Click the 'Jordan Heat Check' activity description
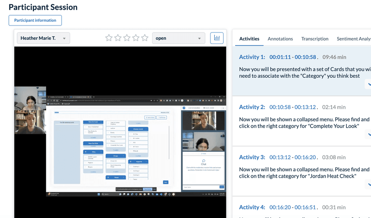371x218 pixels. pyautogui.click(x=304, y=173)
